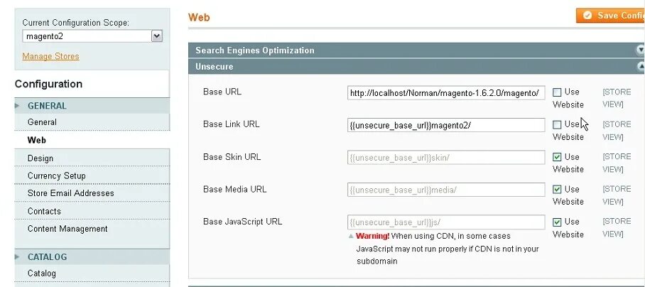
Task: Click the triangle icon beside CATALOG
Action: pos(17,257)
